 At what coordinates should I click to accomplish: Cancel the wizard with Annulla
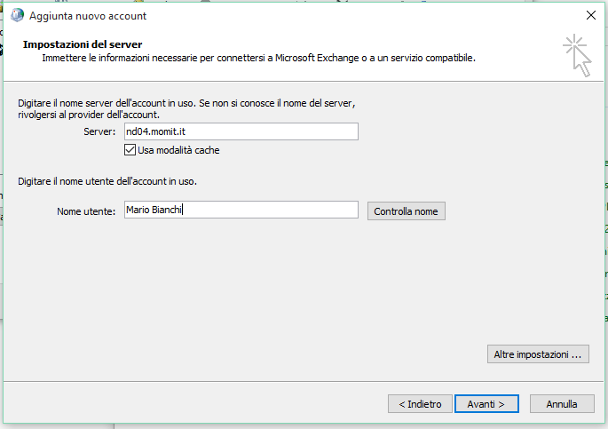(562, 403)
